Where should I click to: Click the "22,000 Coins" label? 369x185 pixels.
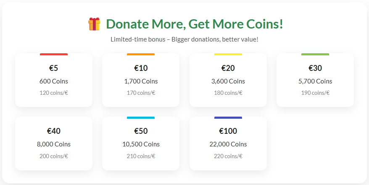coord(228,144)
